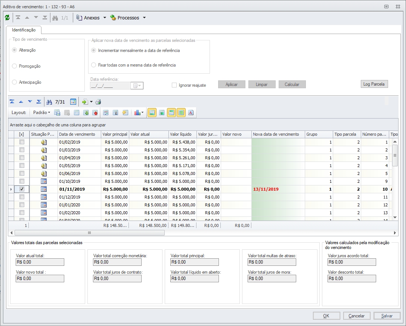Click the Aplicar button
This screenshot has width=406, height=326.
point(232,84)
